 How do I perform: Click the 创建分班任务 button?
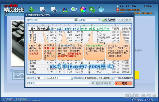pyautogui.click(x=102, y=84)
